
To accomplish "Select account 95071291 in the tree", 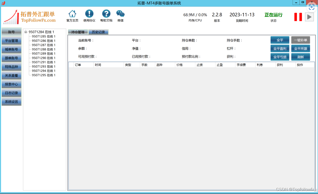I will tap(44, 62).
